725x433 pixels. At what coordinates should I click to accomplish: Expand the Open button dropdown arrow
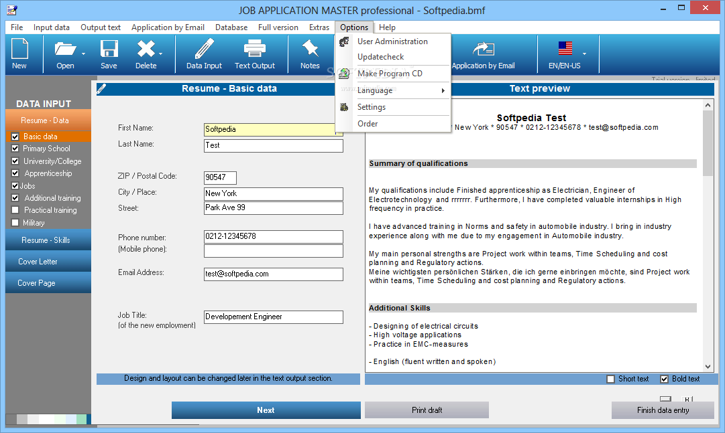[x=84, y=54]
